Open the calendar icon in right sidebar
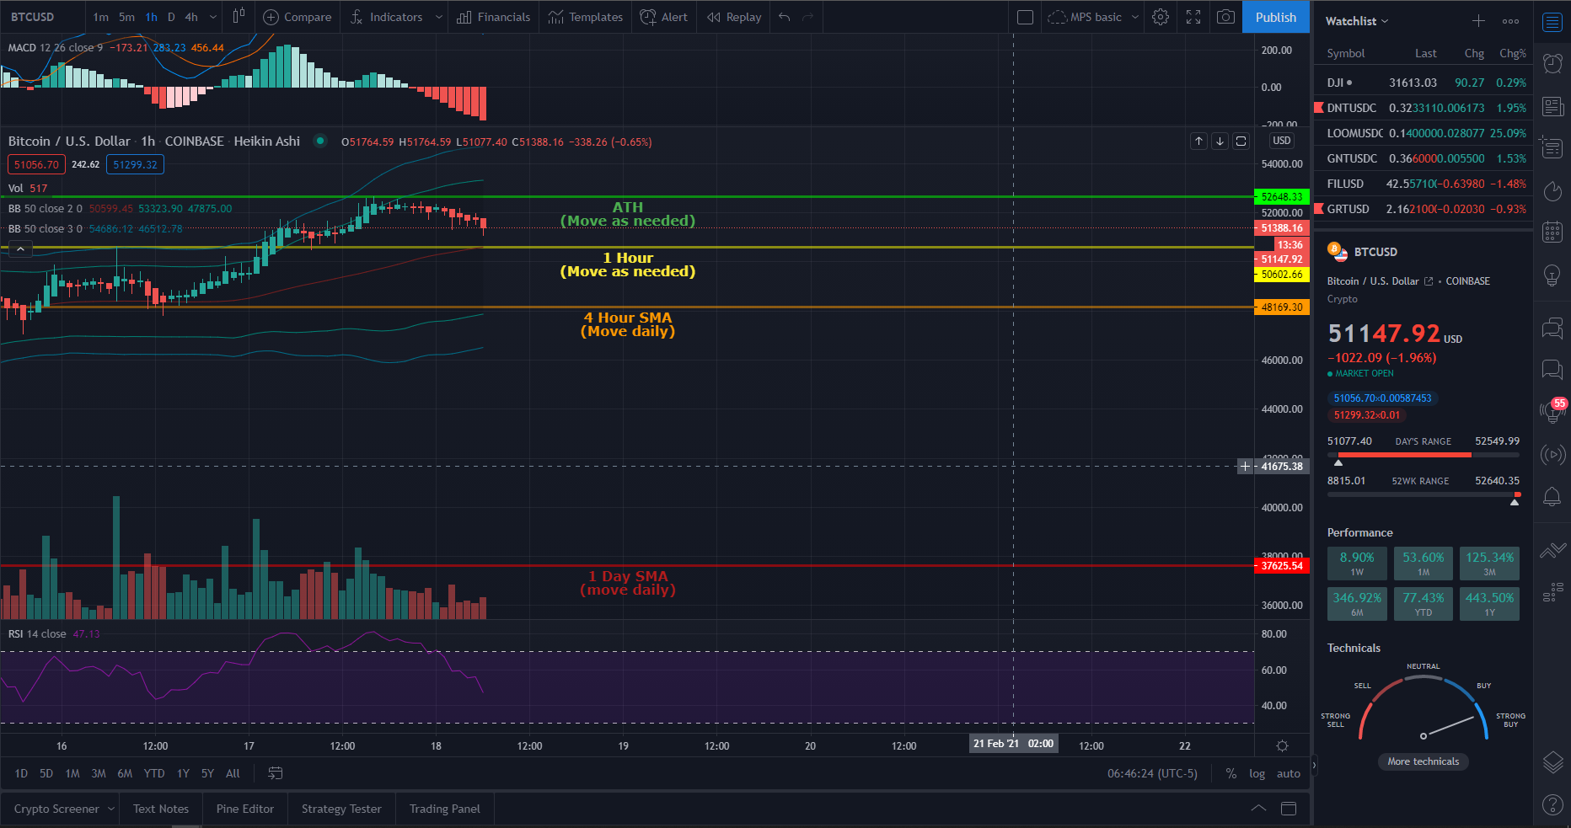1571x828 pixels. [x=1552, y=232]
